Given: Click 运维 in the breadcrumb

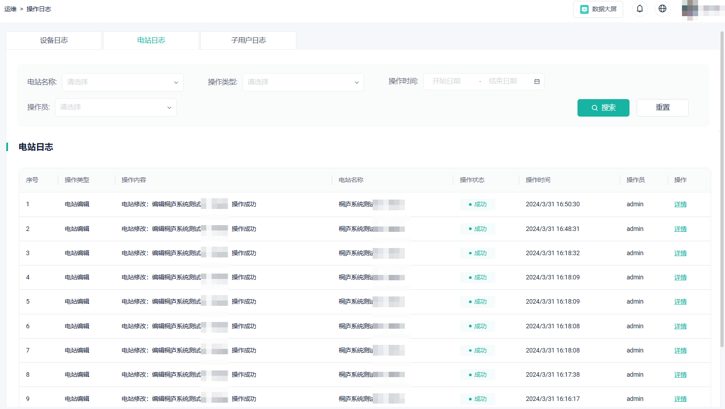Looking at the screenshot, I should pyautogui.click(x=10, y=9).
